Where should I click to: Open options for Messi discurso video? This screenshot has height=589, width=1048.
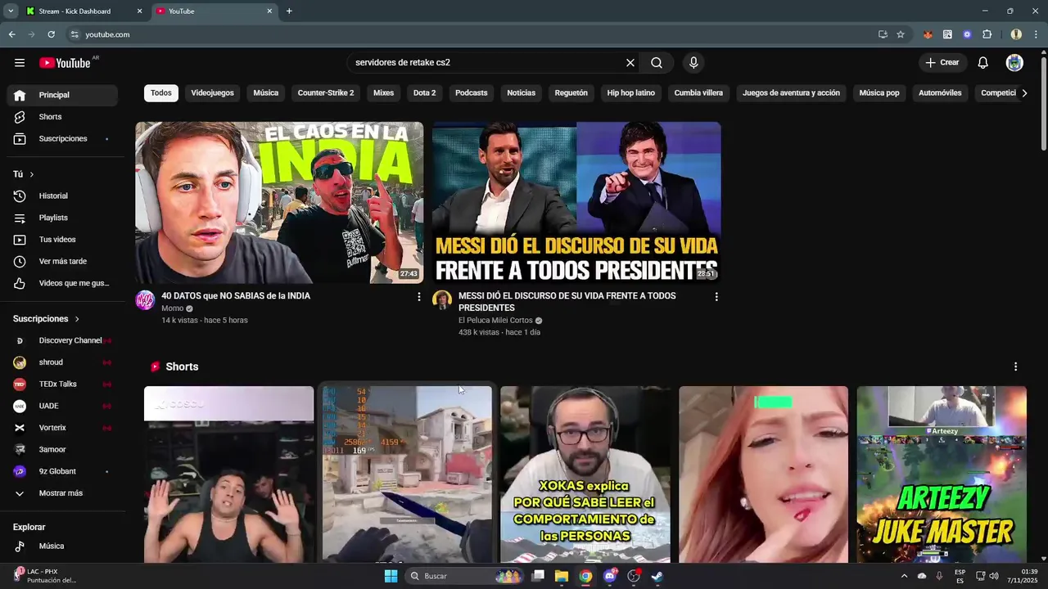716,297
